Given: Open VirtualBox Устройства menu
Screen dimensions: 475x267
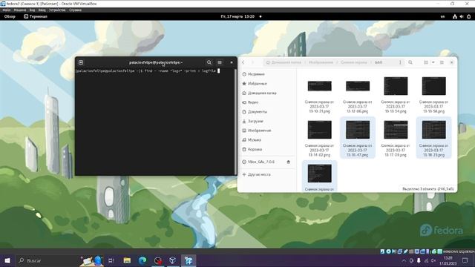Looking at the screenshot, I should click(57, 10).
